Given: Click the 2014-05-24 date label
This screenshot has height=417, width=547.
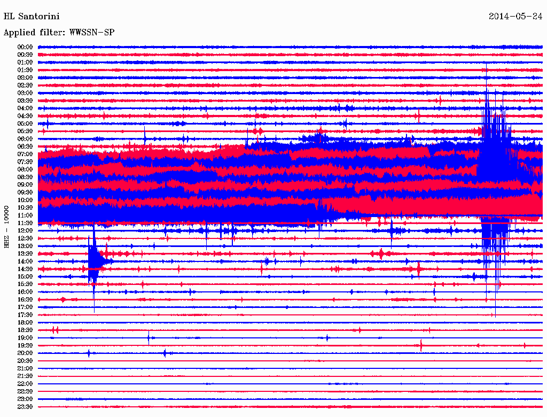Looking at the screenshot, I should point(515,17).
